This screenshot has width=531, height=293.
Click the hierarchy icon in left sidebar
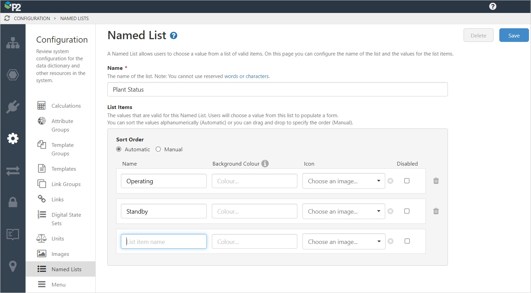[13, 43]
